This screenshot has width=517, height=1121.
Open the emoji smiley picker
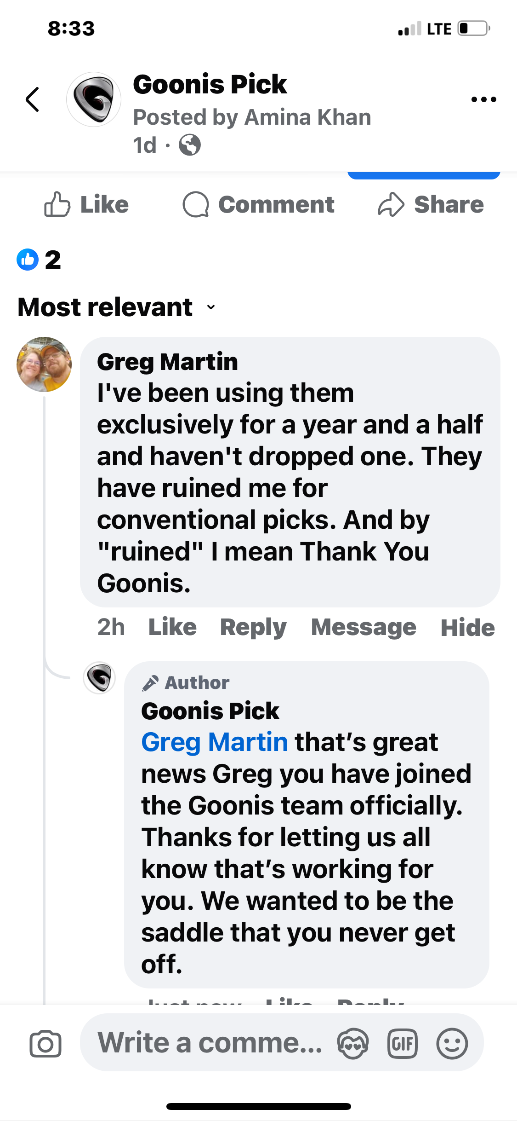(452, 1044)
